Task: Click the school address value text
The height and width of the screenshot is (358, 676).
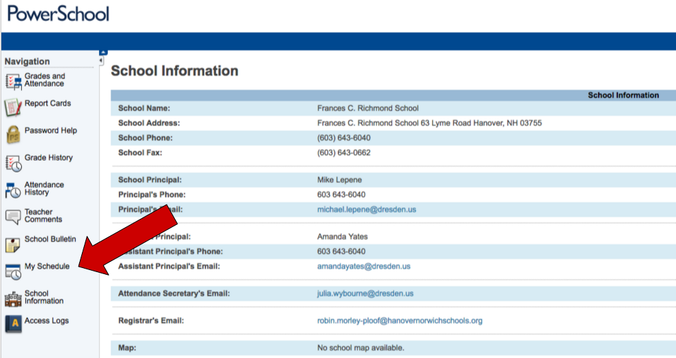Action: point(429,123)
